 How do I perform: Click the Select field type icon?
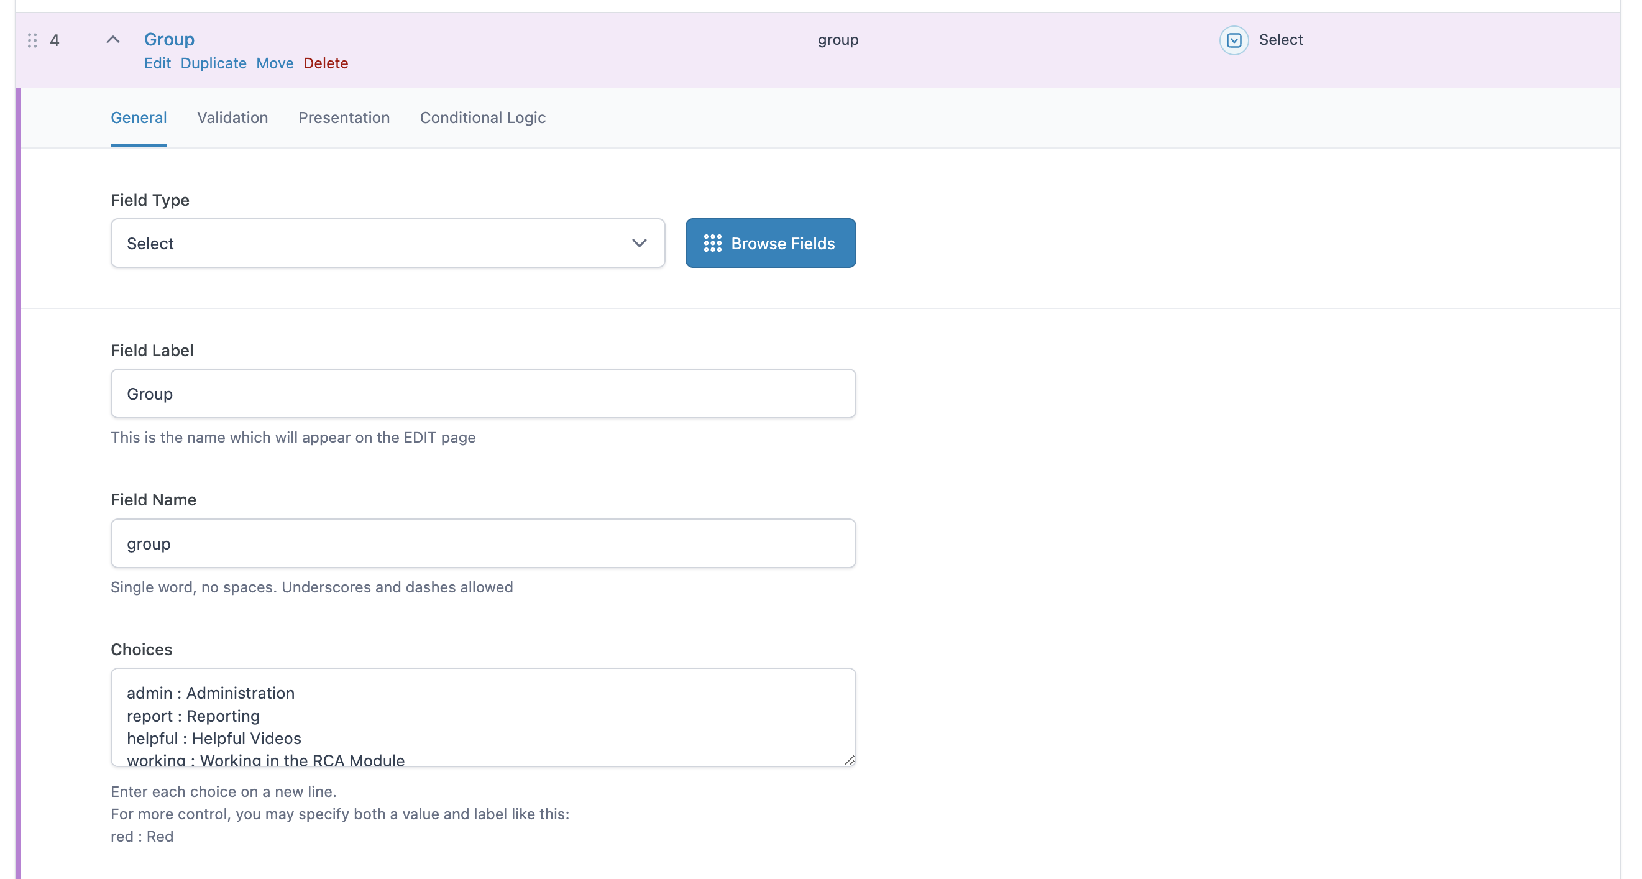(x=1234, y=40)
